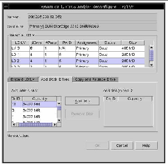Click the LD table vertical scrollbar thumb
168x166 pixels.
152,55
